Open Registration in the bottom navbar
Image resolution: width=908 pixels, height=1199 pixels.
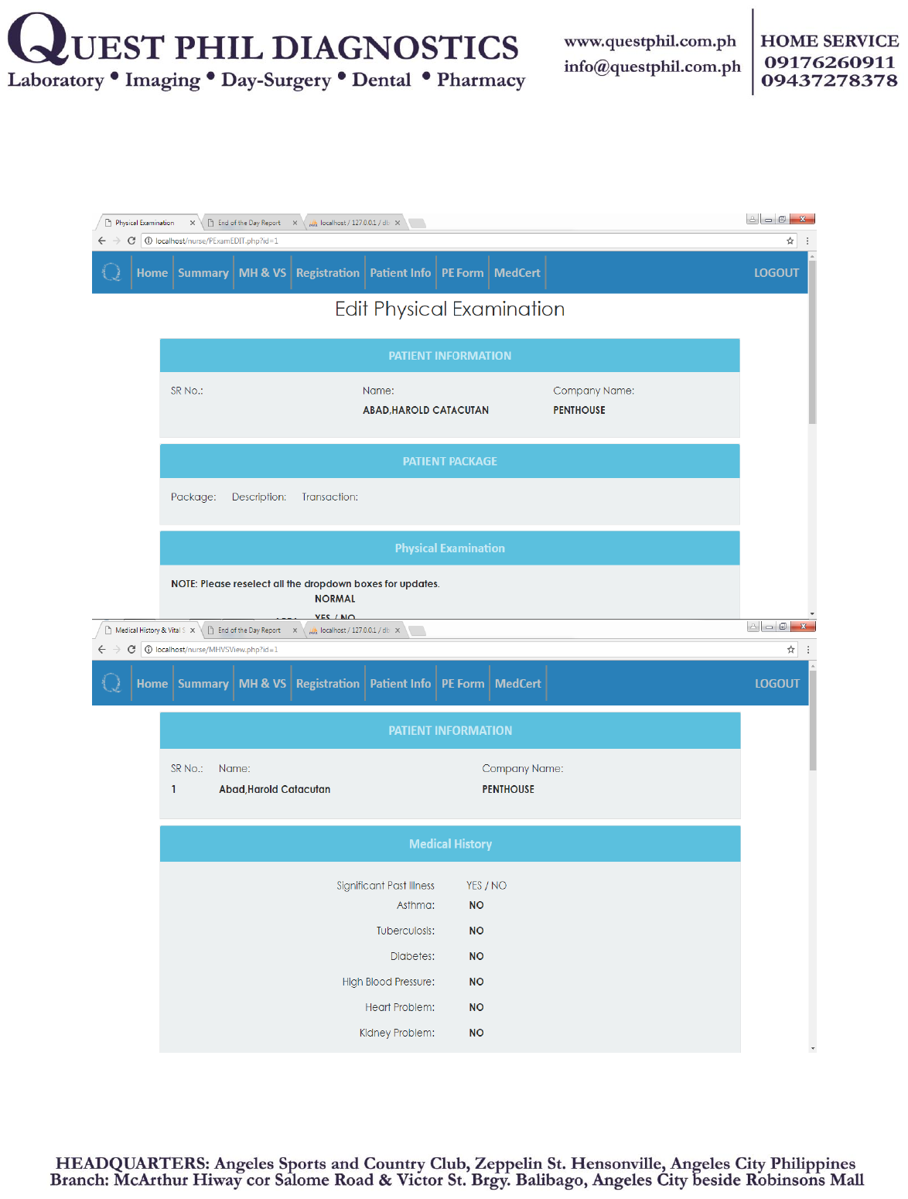(x=328, y=684)
